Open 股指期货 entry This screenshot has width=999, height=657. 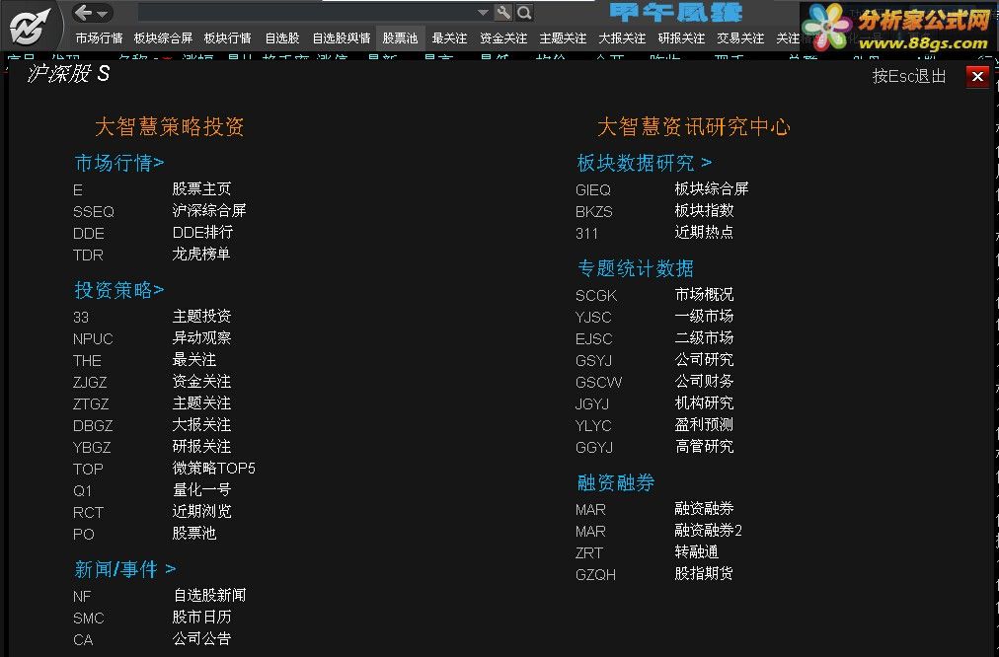coord(704,573)
